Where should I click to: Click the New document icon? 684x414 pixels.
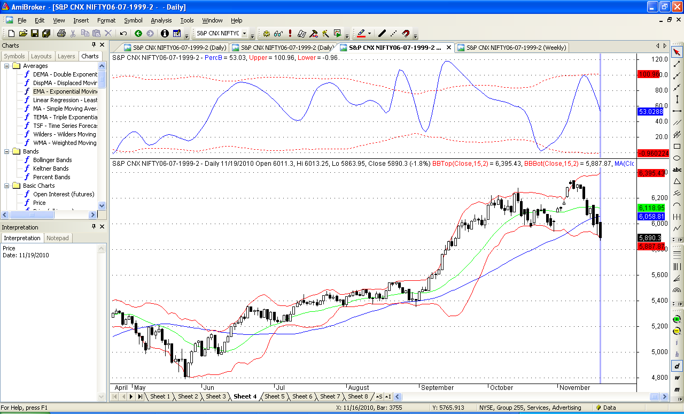(11, 33)
